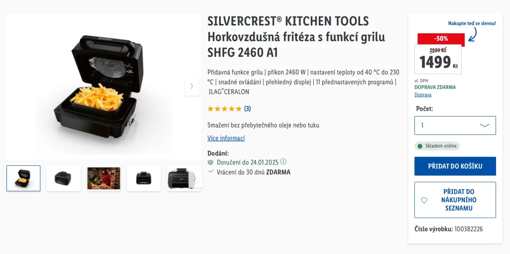The height and width of the screenshot is (254, 510).
Task: Open the Doprava shipping link
Action: tap(423, 95)
